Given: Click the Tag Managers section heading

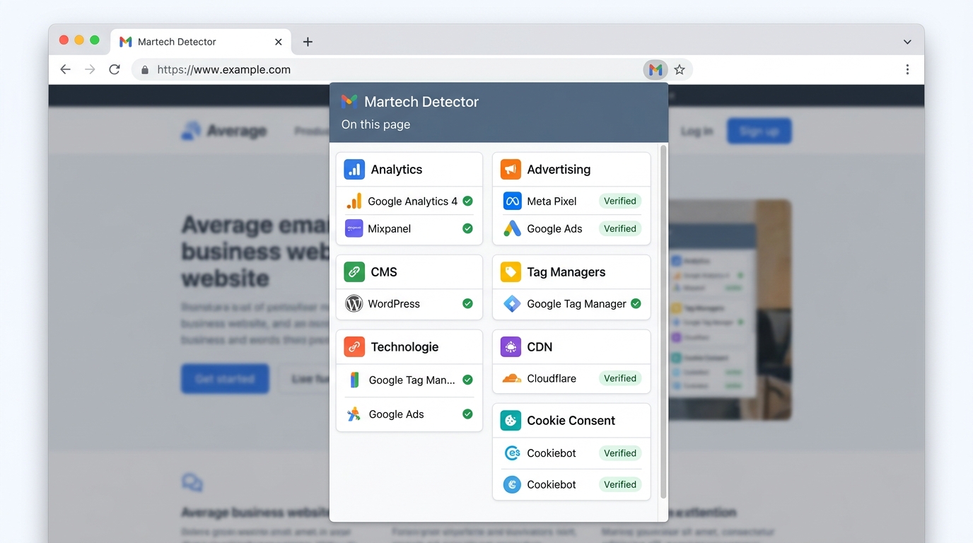Looking at the screenshot, I should (x=566, y=272).
